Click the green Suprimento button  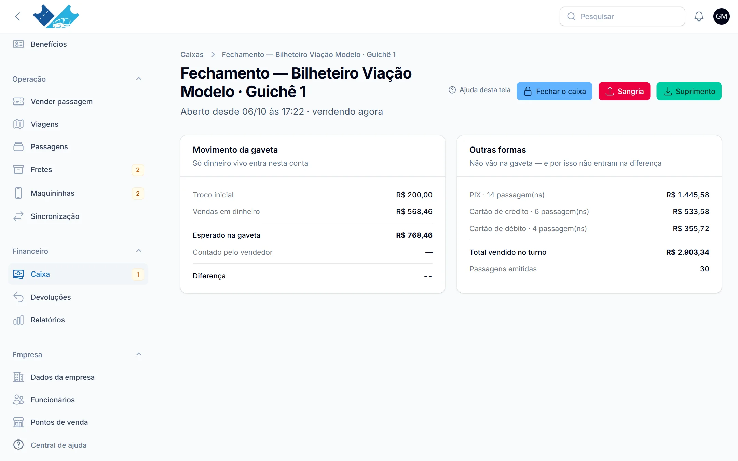point(689,91)
